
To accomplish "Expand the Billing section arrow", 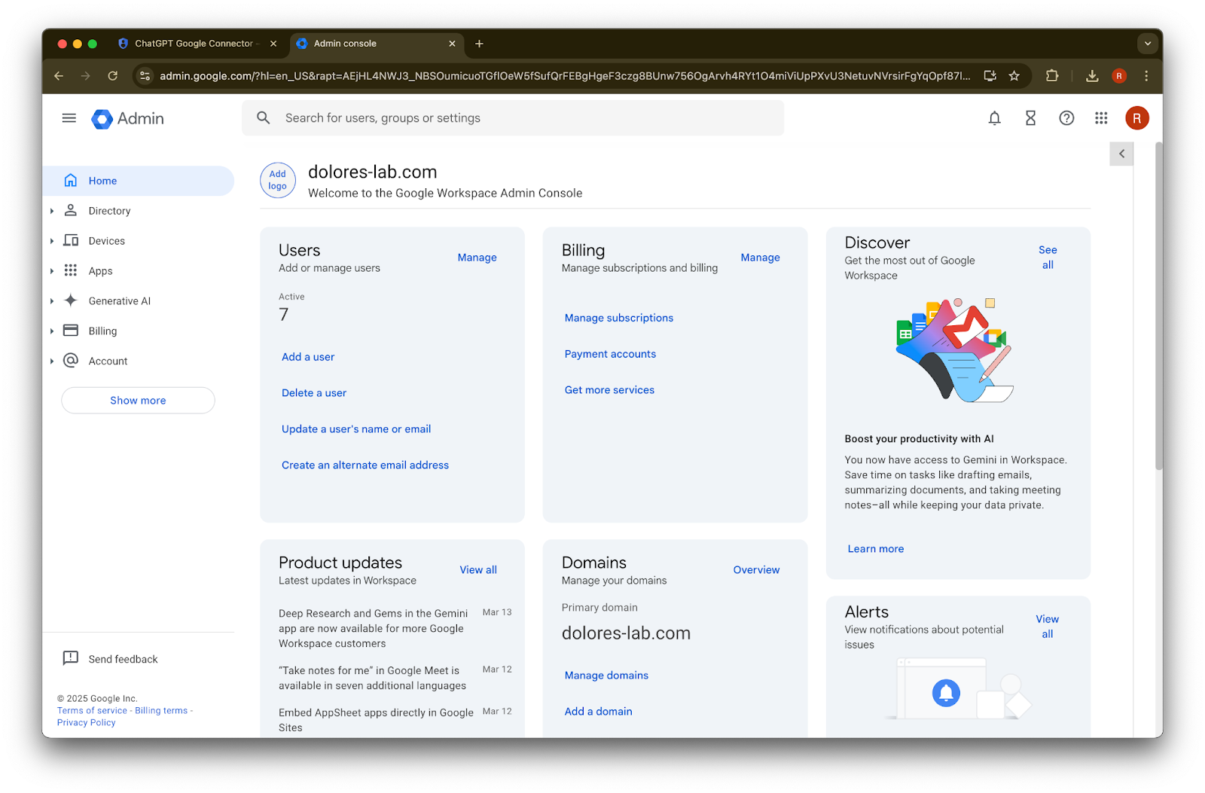I will 52,331.
